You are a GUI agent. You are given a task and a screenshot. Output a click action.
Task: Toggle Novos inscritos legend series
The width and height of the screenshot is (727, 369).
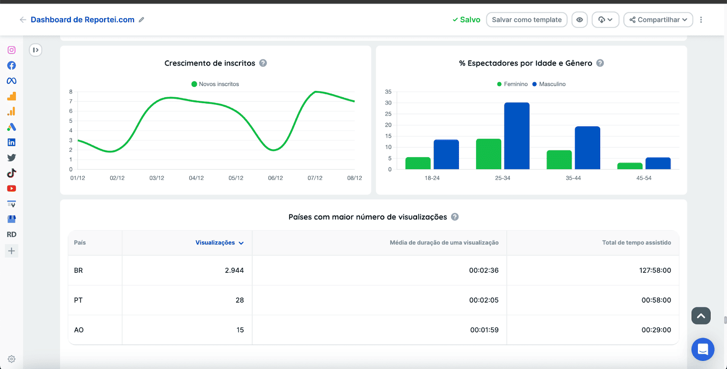215,84
